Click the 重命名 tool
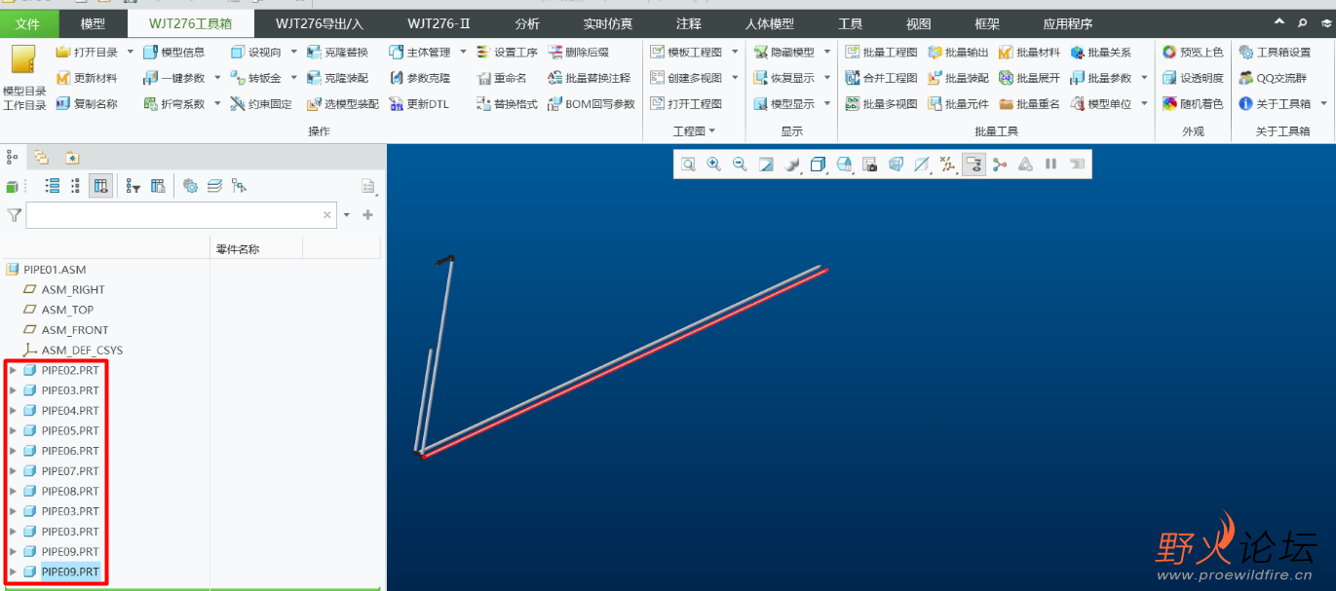 pos(502,78)
